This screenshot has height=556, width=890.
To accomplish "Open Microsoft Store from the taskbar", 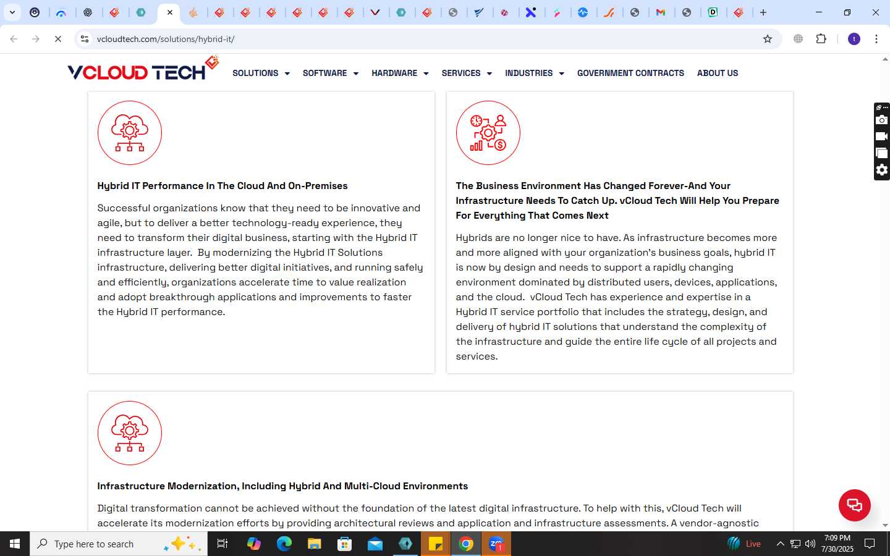I will (344, 544).
